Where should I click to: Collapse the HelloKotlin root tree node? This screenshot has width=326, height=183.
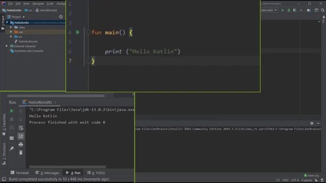(7, 22)
